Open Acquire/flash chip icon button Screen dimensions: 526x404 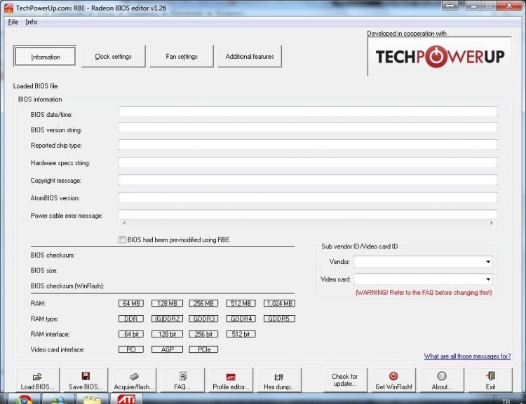(x=134, y=380)
